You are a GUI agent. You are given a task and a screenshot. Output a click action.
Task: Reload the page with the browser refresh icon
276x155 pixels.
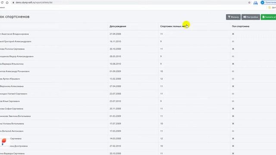(2, 3)
